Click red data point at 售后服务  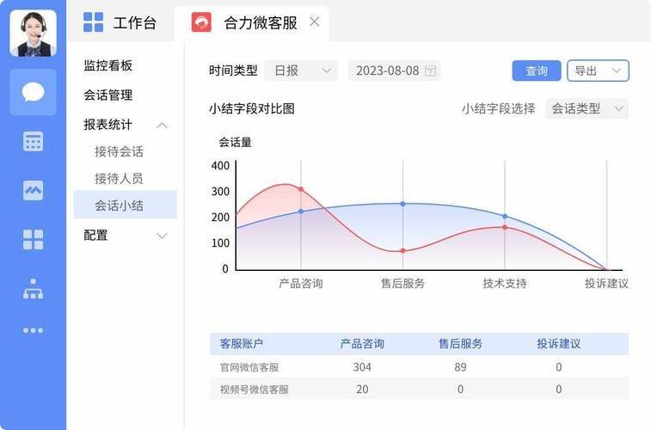402,251
